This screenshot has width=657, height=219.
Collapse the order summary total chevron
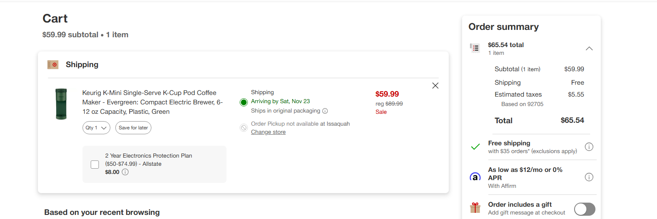(x=589, y=48)
